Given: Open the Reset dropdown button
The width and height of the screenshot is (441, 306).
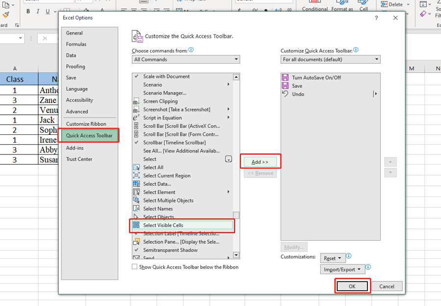Looking at the screenshot, I should point(333,258).
